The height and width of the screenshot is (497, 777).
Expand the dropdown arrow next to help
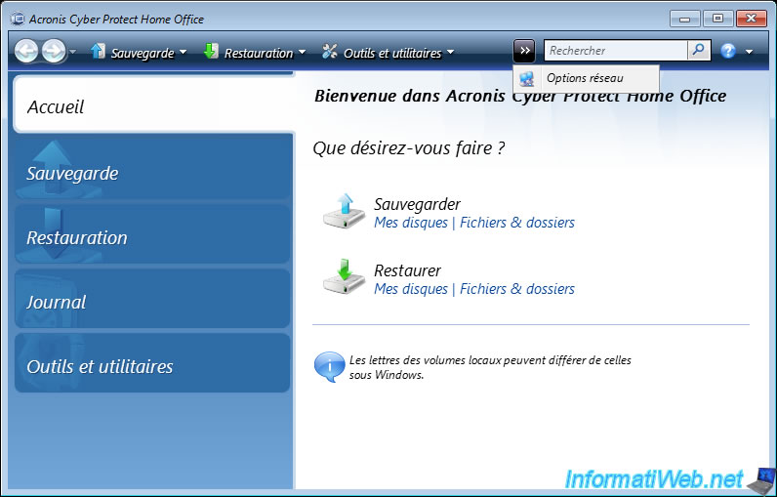[749, 52]
